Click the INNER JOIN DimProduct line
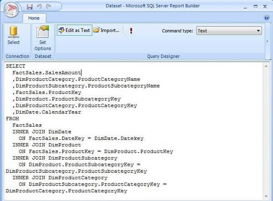The image size is (273, 201). pyautogui.click(x=47, y=145)
